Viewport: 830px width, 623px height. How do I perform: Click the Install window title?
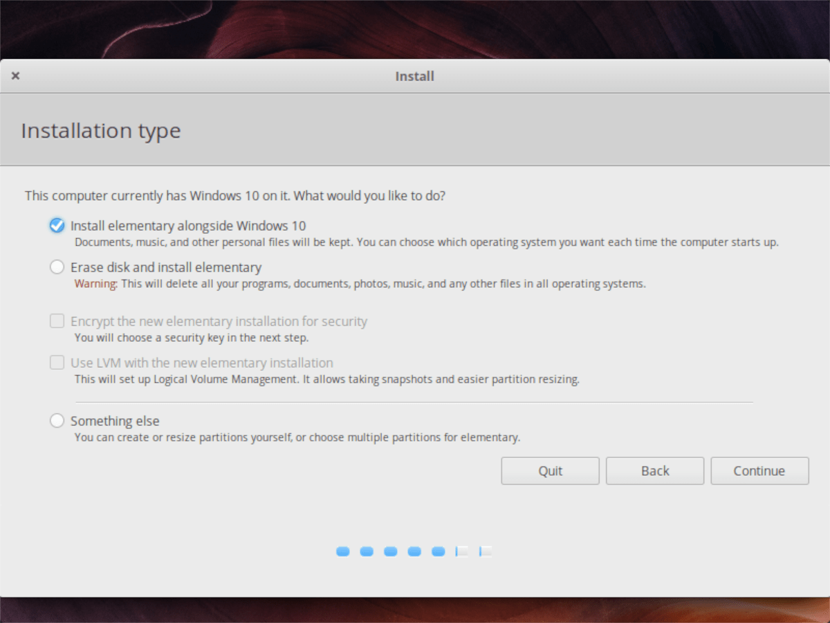(414, 76)
